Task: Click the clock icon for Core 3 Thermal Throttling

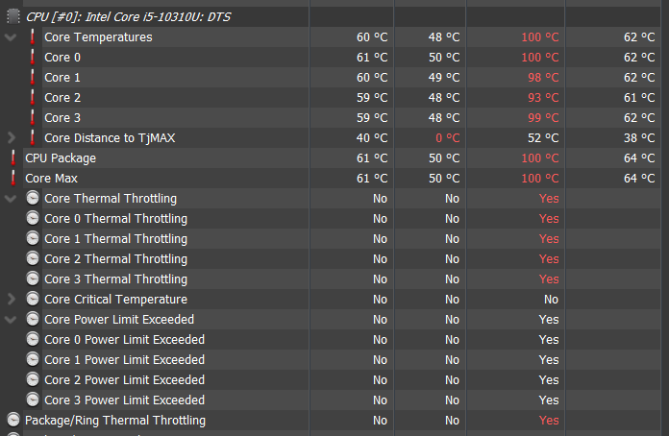Action: pyautogui.click(x=33, y=279)
